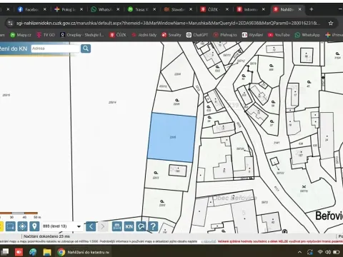Select the polygon area drawing tool

point(141,226)
